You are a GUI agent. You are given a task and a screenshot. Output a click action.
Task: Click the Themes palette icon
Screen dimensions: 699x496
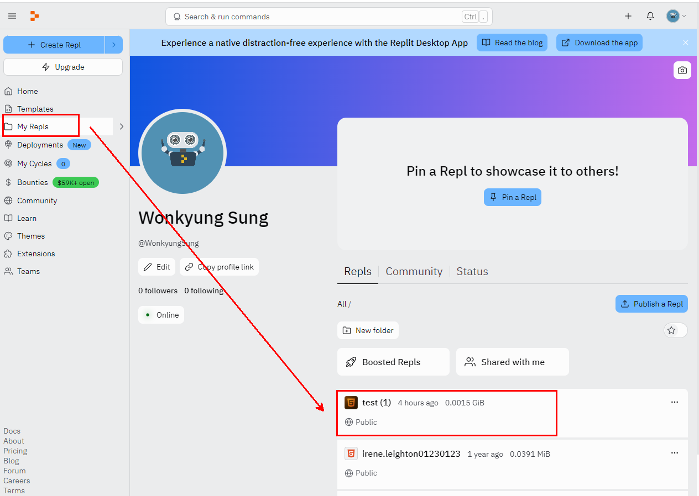point(8,236)
